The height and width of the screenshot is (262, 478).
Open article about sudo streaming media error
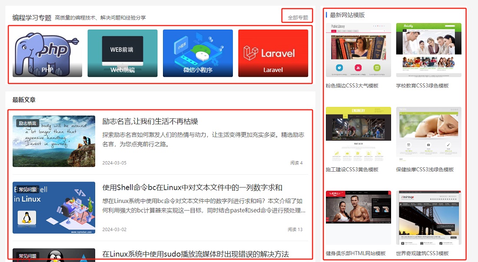pyautogui.click(x=196, y=254)
